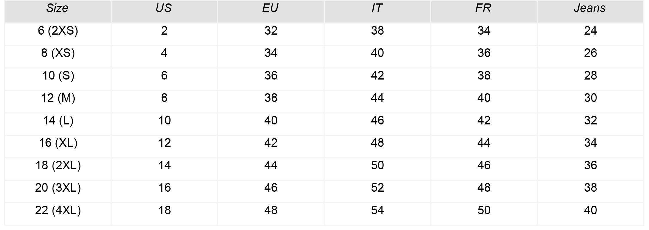The image size is (649, 230).
Task: Click the Size column header
Action: point(58,12)
